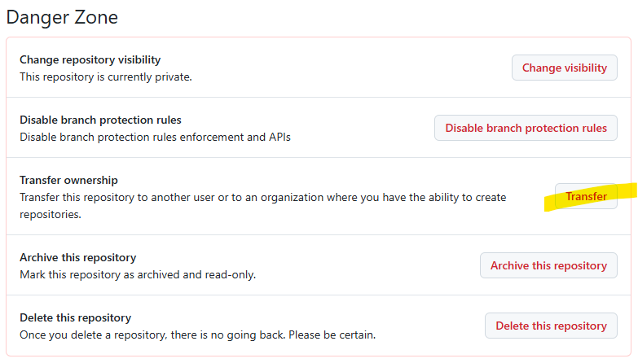Click the bold Change repository visibility title

tap(90, 59)
